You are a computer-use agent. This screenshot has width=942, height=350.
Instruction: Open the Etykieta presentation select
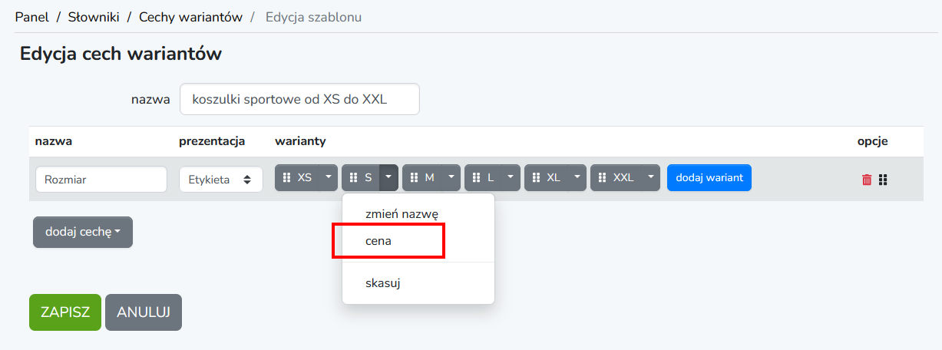pyautogui.click(x=220, y=179)
